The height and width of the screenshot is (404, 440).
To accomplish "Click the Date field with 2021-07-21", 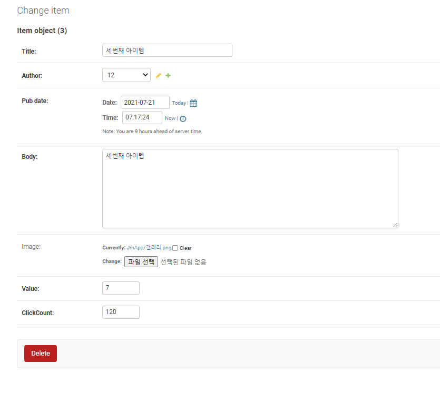I will point(145,102).
